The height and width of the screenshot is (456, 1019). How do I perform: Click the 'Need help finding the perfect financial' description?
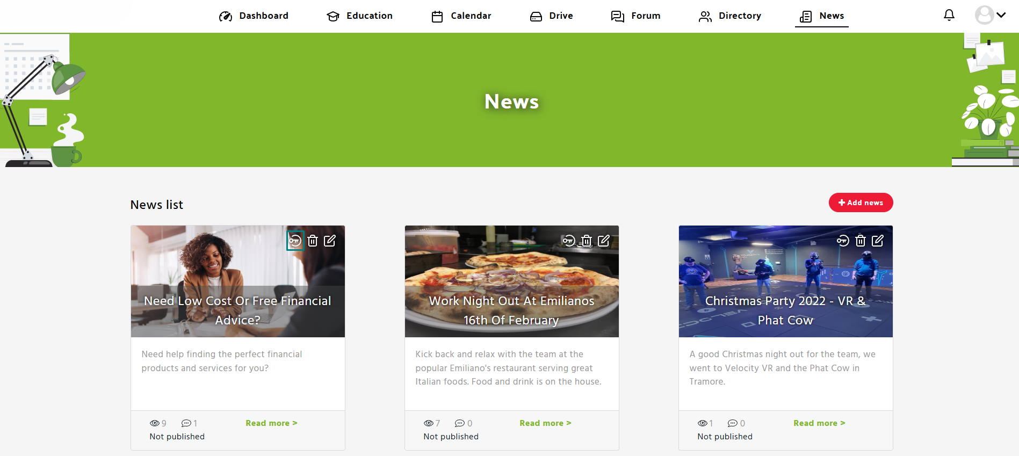pos(222,361)
